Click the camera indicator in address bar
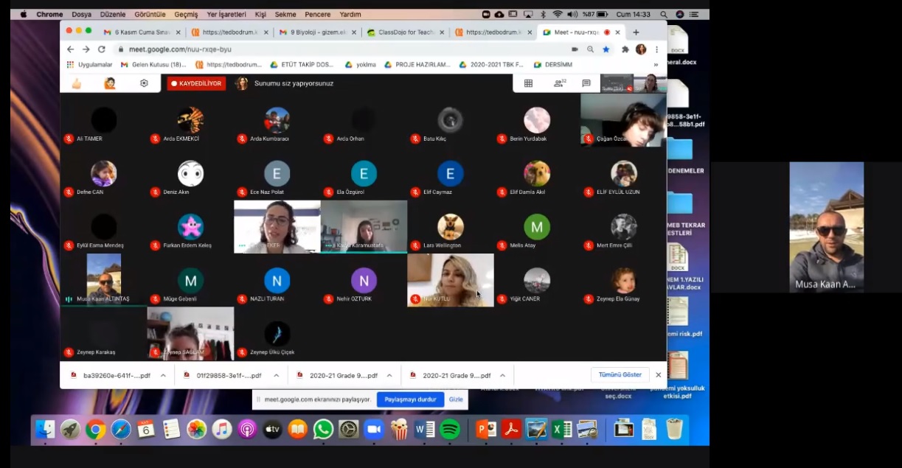The height and width of the screenshot is (468, 902). point(575,49)
